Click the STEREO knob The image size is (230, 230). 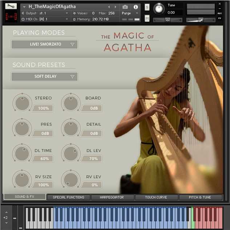(x=22, y=102)
